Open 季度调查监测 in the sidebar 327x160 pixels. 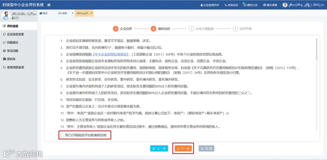click(19, 67)
